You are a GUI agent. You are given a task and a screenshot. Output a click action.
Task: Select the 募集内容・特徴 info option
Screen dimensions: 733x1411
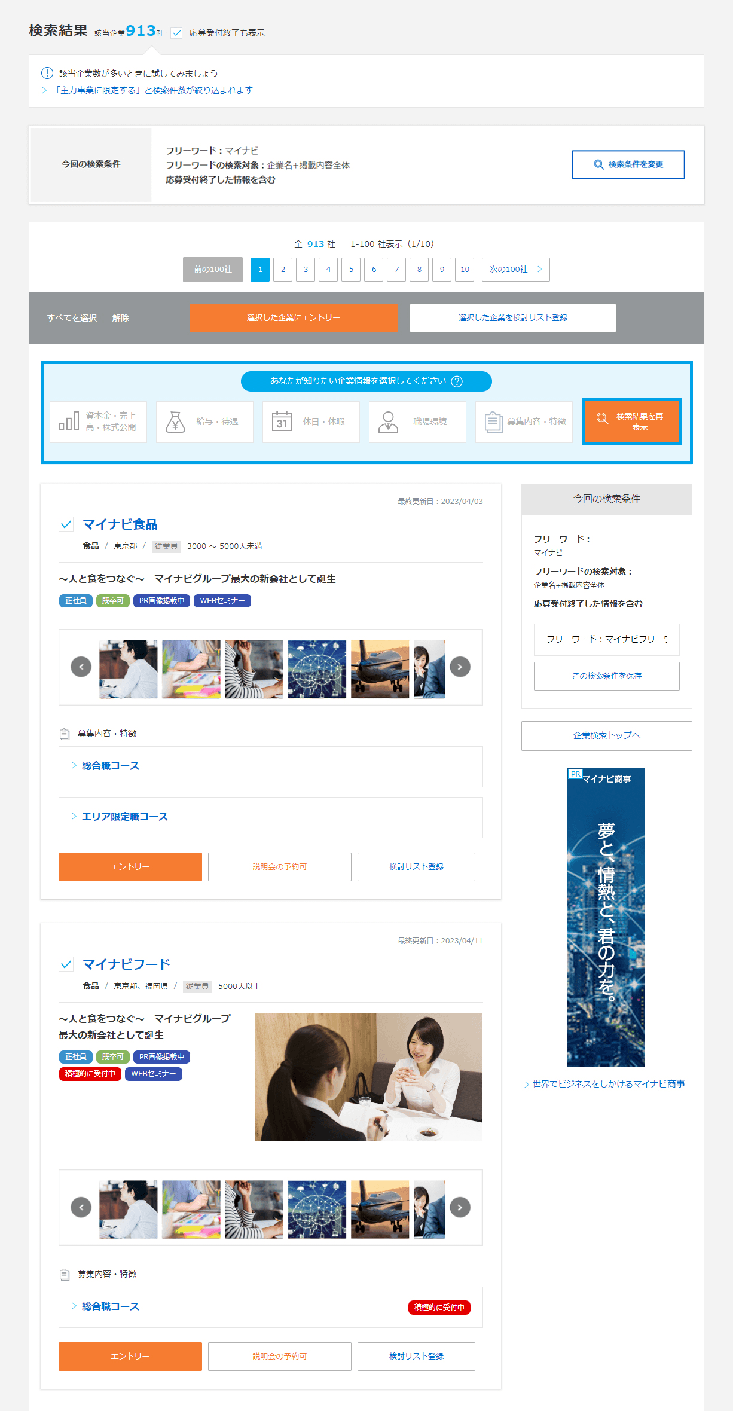[x=524, y=422]
